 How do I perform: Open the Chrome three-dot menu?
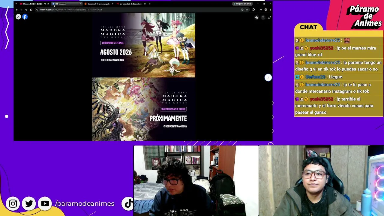pos(270,10)
